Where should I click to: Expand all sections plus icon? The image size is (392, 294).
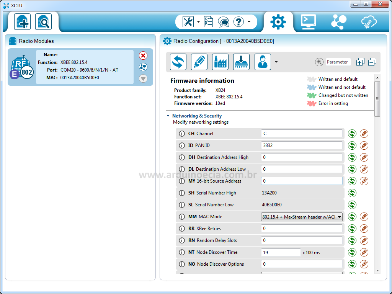click(x=360, y=62)
